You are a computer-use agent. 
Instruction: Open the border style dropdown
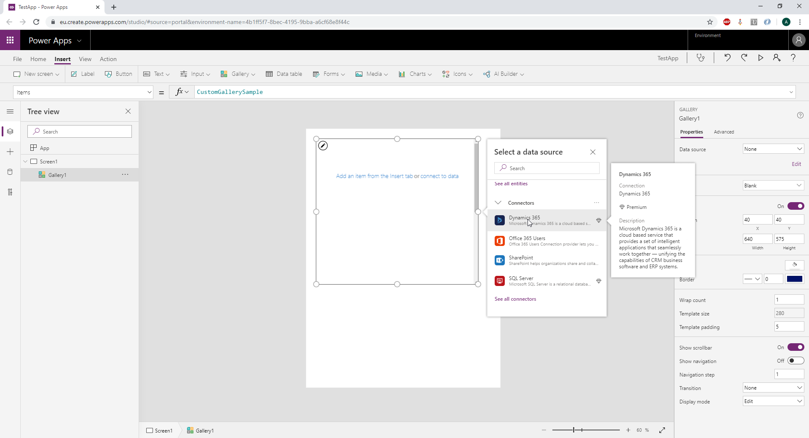pyautogui.click(x=752, y=279)
